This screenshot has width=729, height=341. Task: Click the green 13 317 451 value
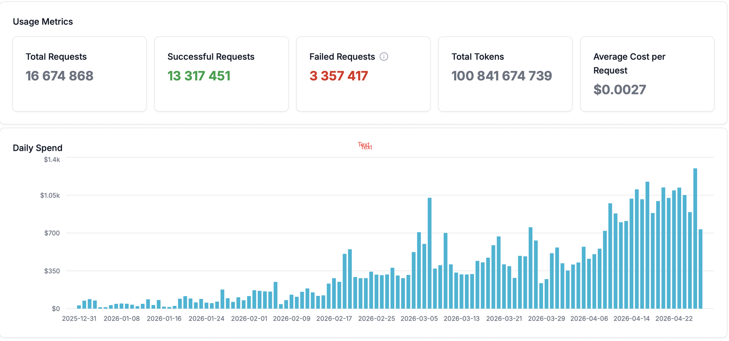[199, 76]
